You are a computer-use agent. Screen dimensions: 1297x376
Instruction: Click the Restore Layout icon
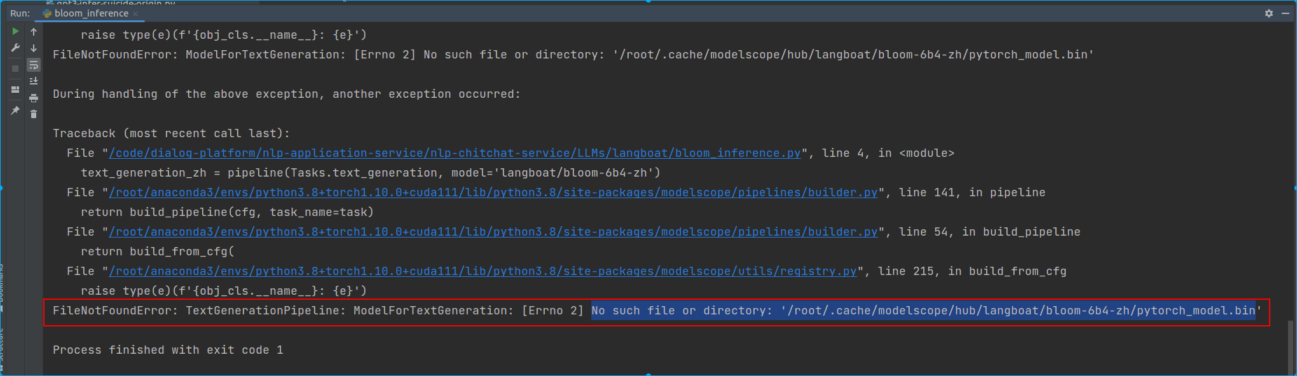[x=15, y=90]
